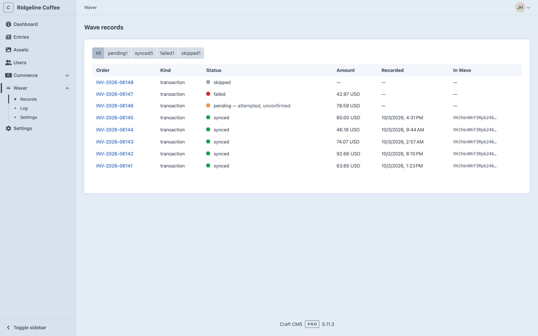Click the Amount column header

click(x=346, y=70)
